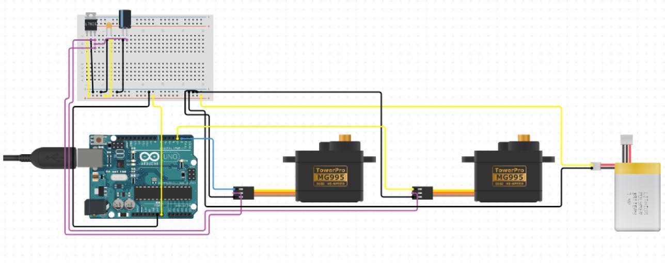Screen dimensions: 665x263
Task: Select the USB cable plug
Action: (54, 158)
